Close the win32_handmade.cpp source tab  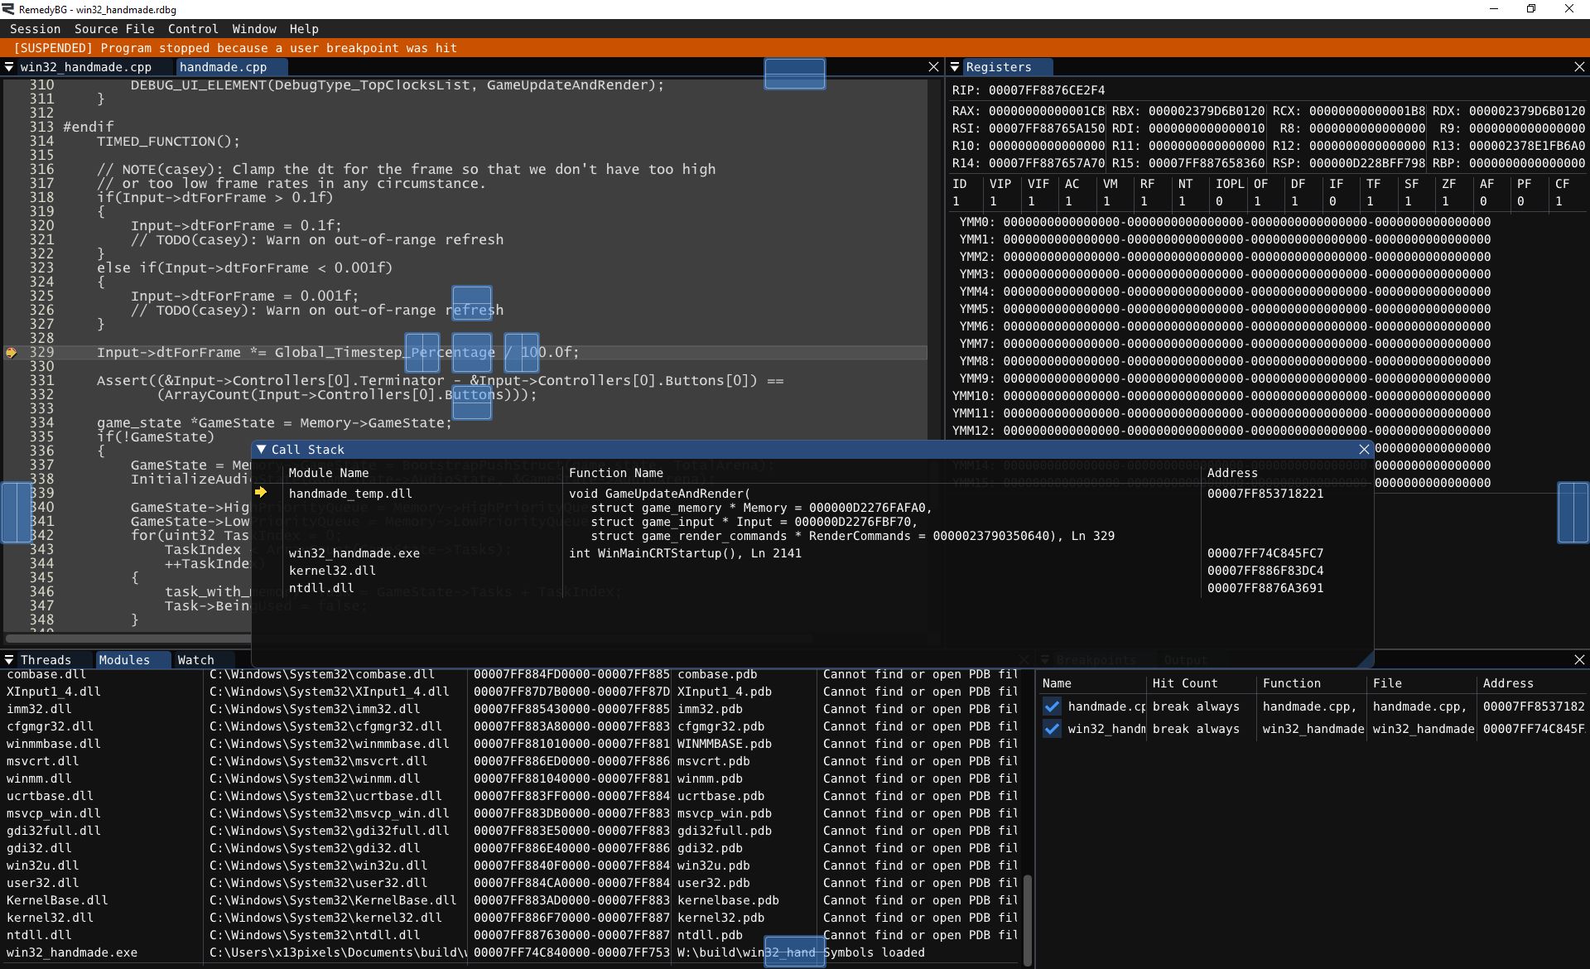click(x=933, y=66)
